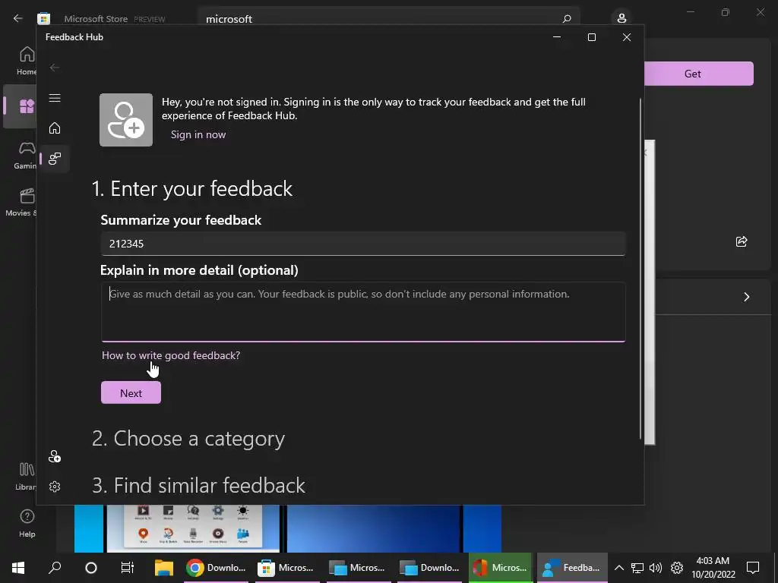Click network icon in system tray

click(x=637, y=568)
